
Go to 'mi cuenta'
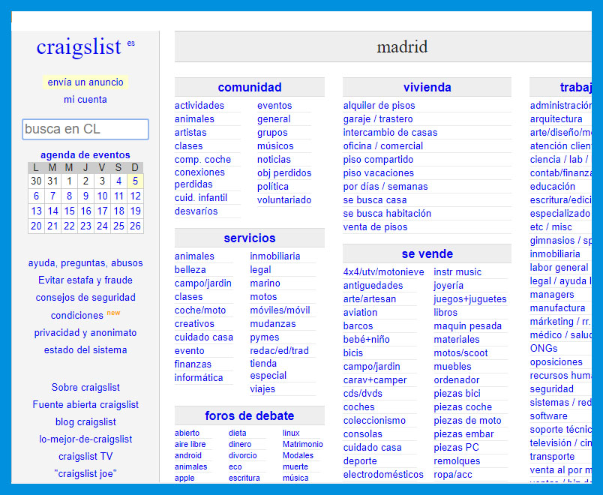[x=85, y=99]
